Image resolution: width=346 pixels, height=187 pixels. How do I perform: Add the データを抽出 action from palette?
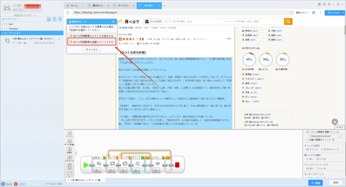[69, 142]
